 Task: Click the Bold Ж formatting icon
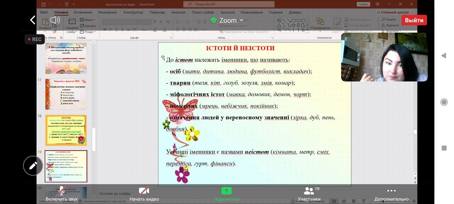tap(104, 29)
